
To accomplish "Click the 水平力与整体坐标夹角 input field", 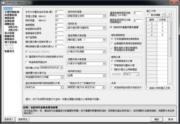I will click(x=59, y=12).
